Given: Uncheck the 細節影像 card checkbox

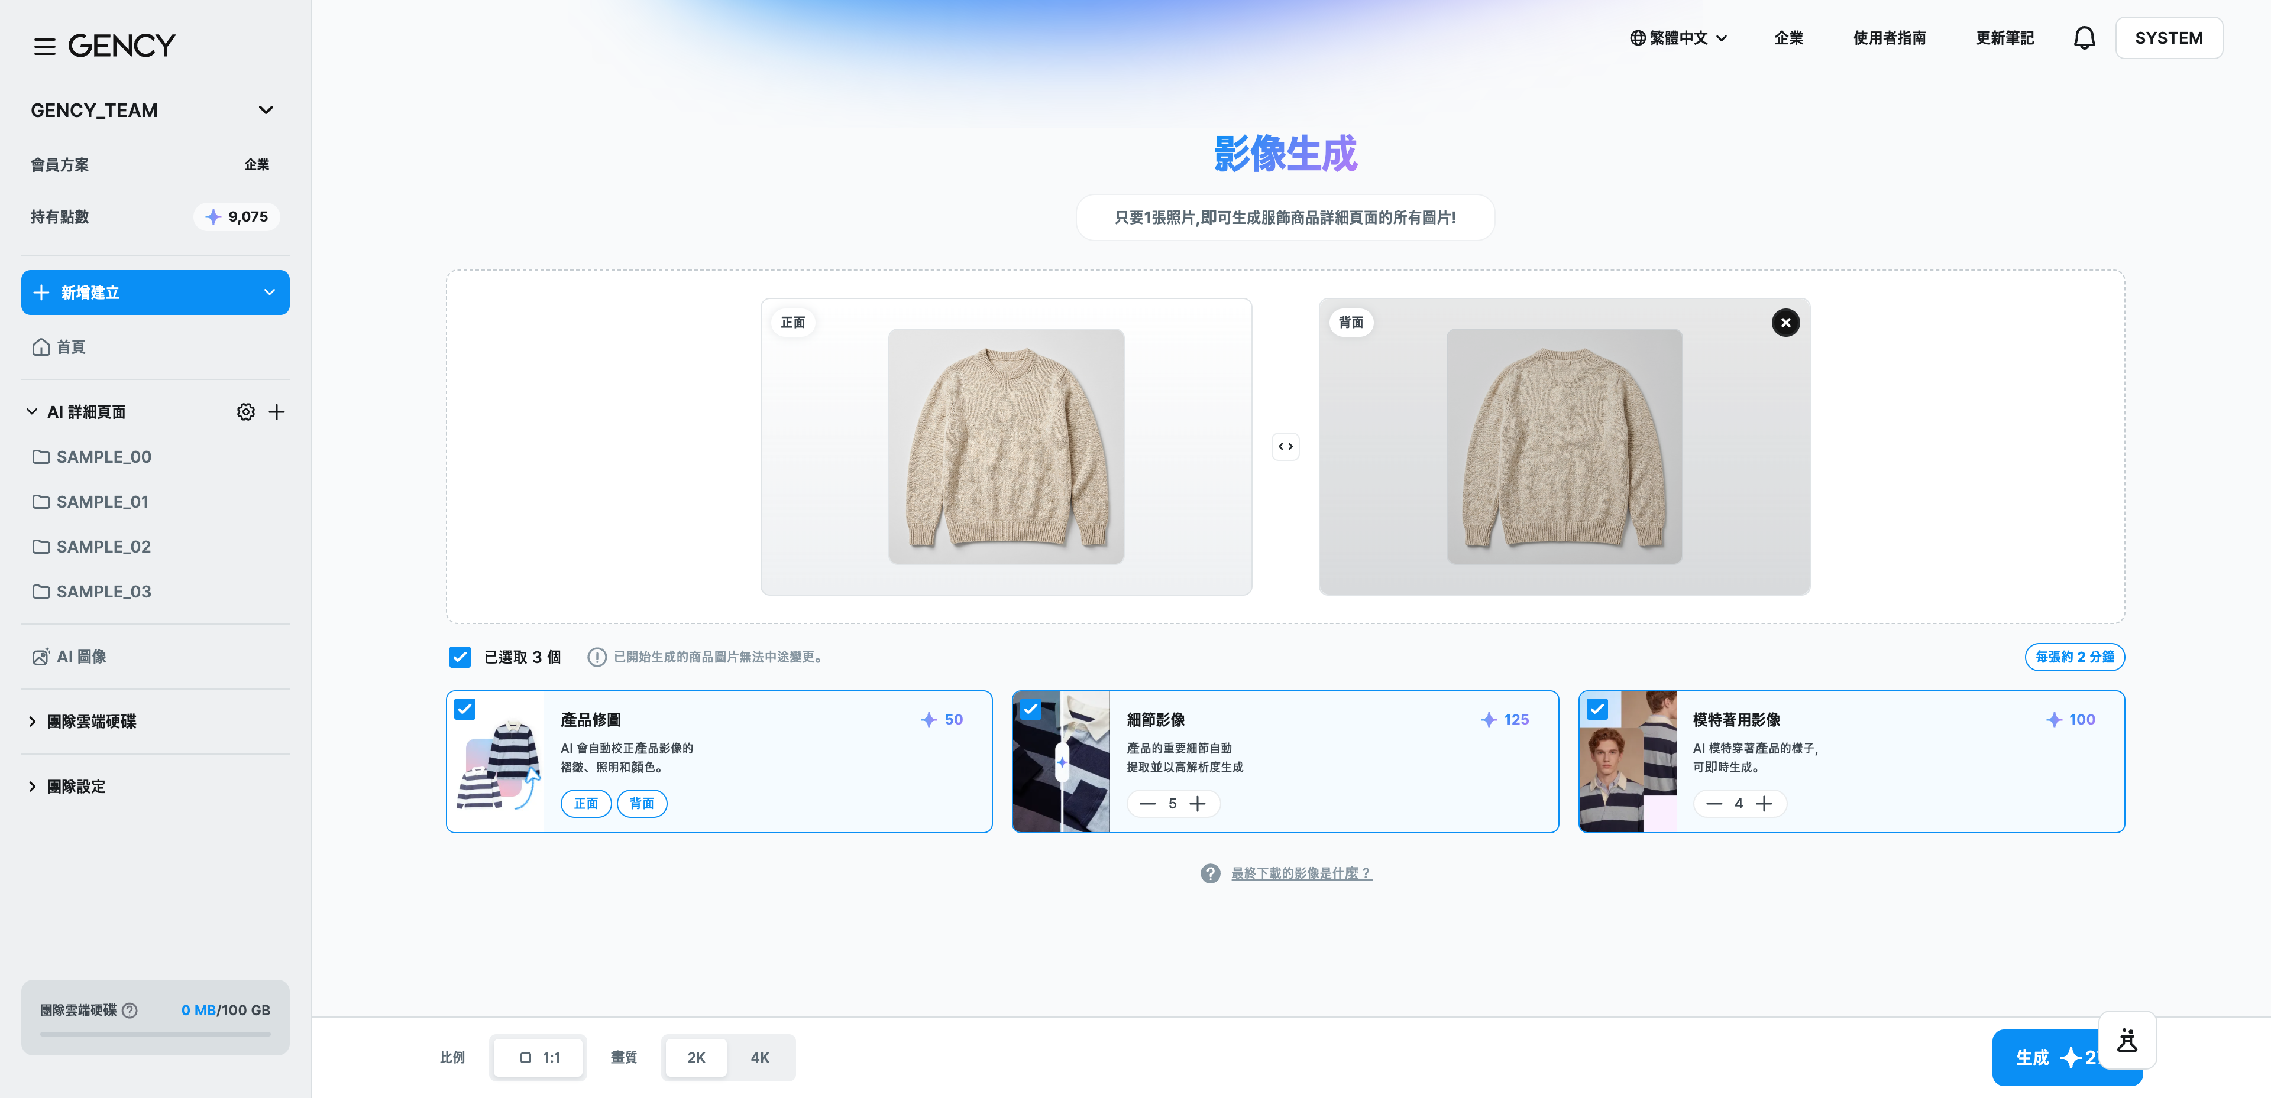Looking at the screenshot, I should 1031,709.
